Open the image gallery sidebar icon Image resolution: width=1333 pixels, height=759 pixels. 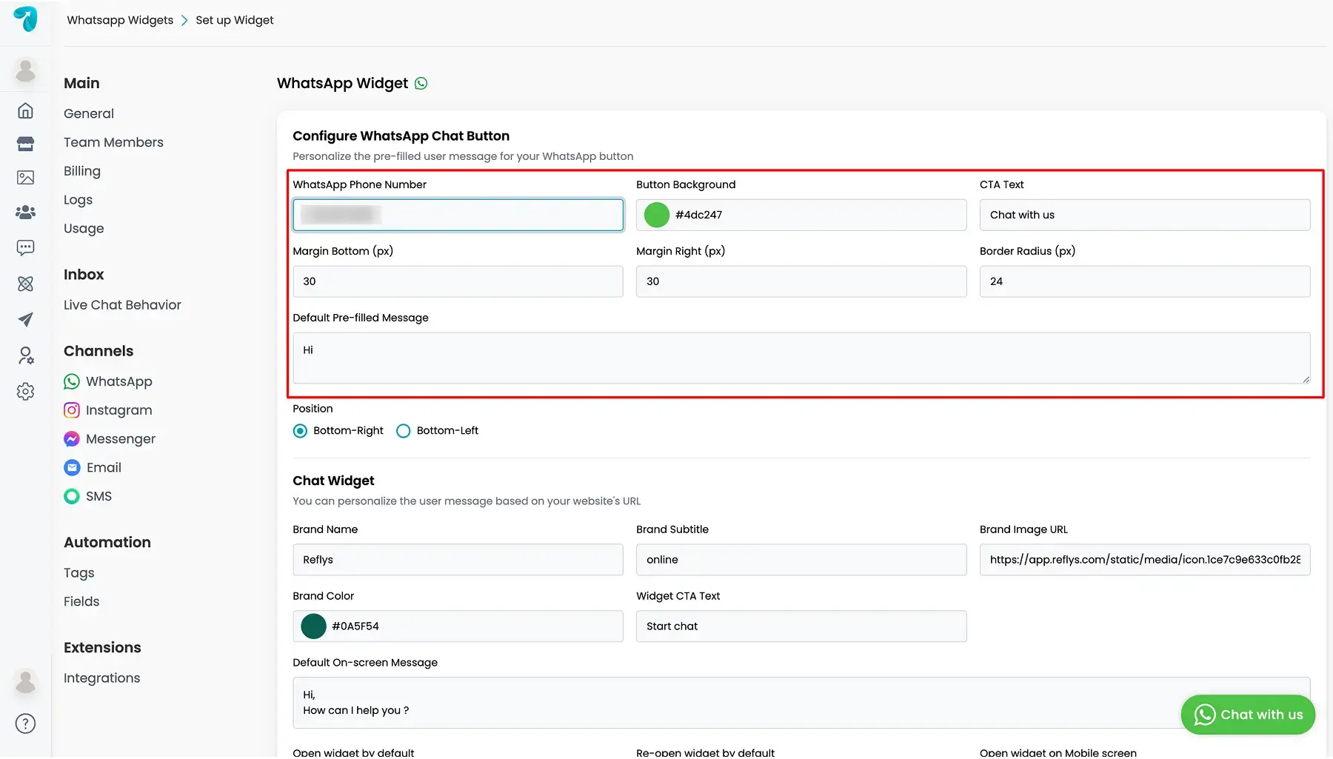pos(25,178)
